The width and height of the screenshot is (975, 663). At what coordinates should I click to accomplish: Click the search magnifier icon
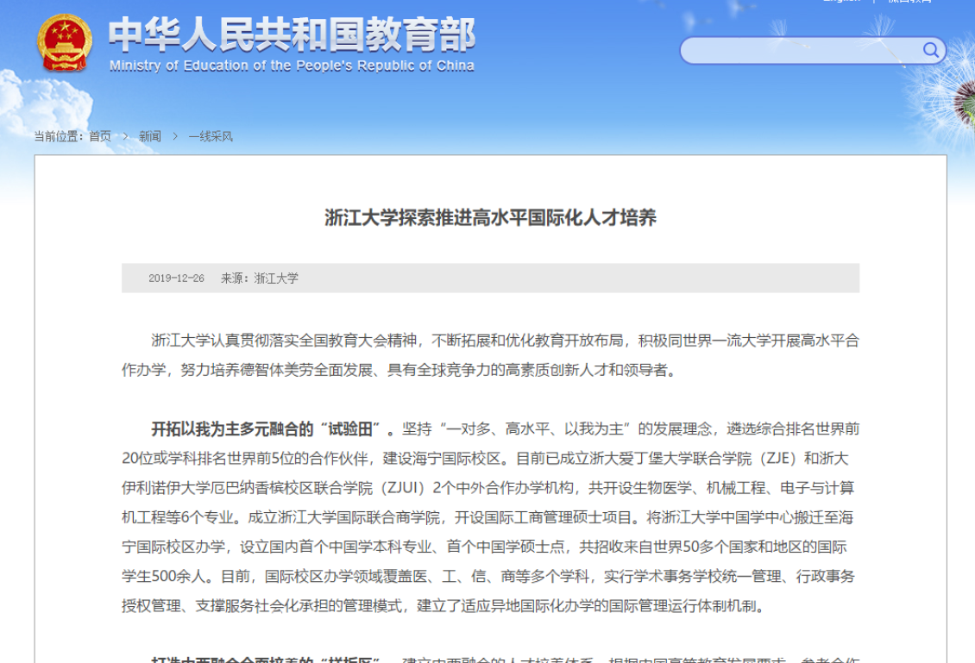[930, 50]
